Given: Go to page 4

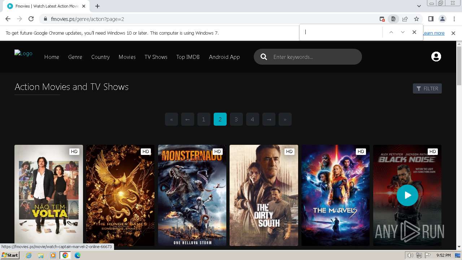Looking at the screenshot, I should (253, 119).
